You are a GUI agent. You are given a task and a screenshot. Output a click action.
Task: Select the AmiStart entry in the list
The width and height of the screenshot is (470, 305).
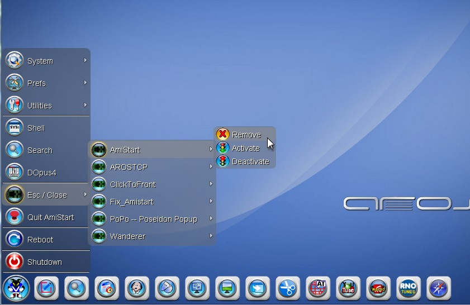coord(152,150)
